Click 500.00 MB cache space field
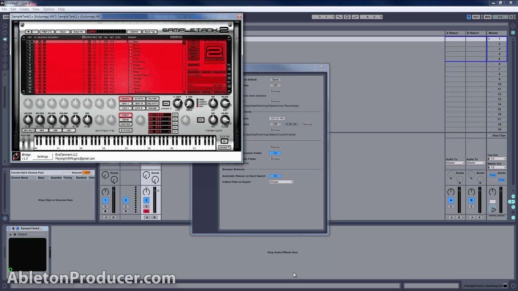518x291 pixels. (277, 118)
